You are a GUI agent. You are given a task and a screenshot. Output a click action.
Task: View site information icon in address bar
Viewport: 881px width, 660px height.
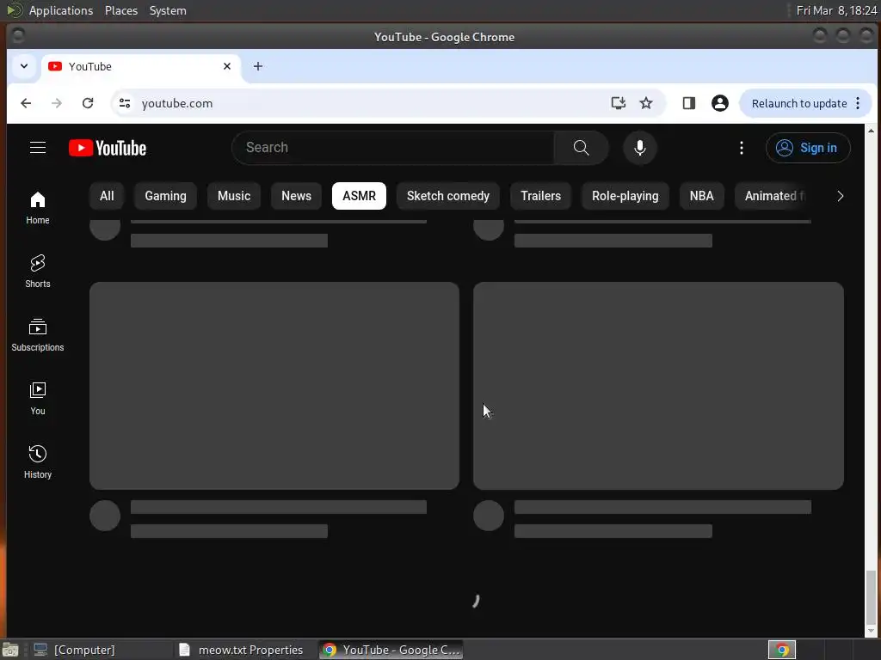tap(125, 103)
